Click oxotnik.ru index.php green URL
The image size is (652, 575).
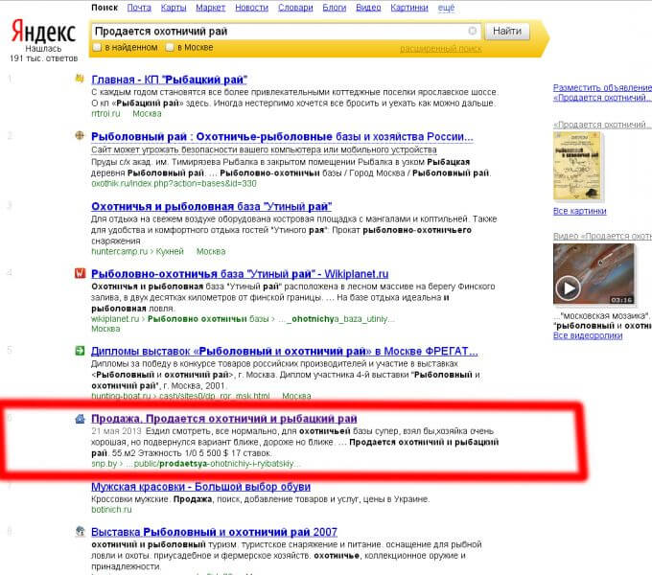(174, 183)
